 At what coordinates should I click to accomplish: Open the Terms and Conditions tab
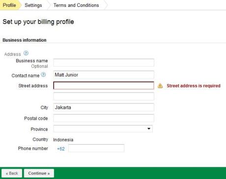point(76,5)
